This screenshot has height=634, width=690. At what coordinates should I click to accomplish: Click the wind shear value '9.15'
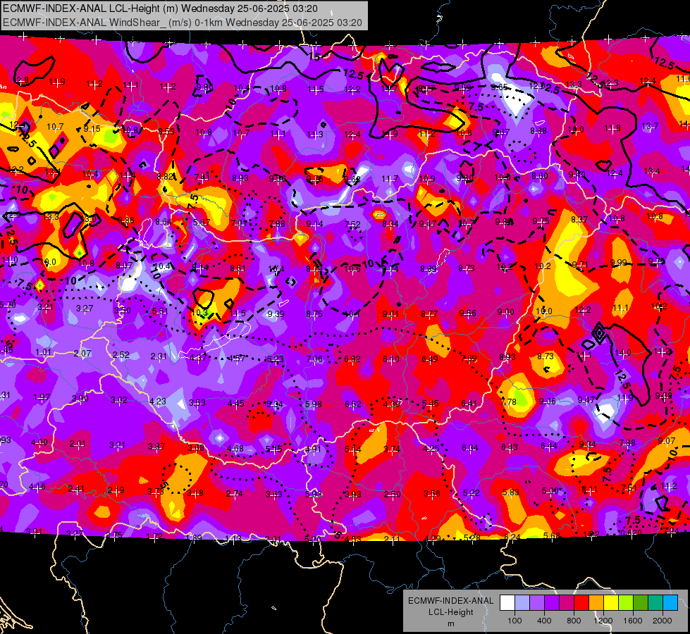tap(92, 128)
